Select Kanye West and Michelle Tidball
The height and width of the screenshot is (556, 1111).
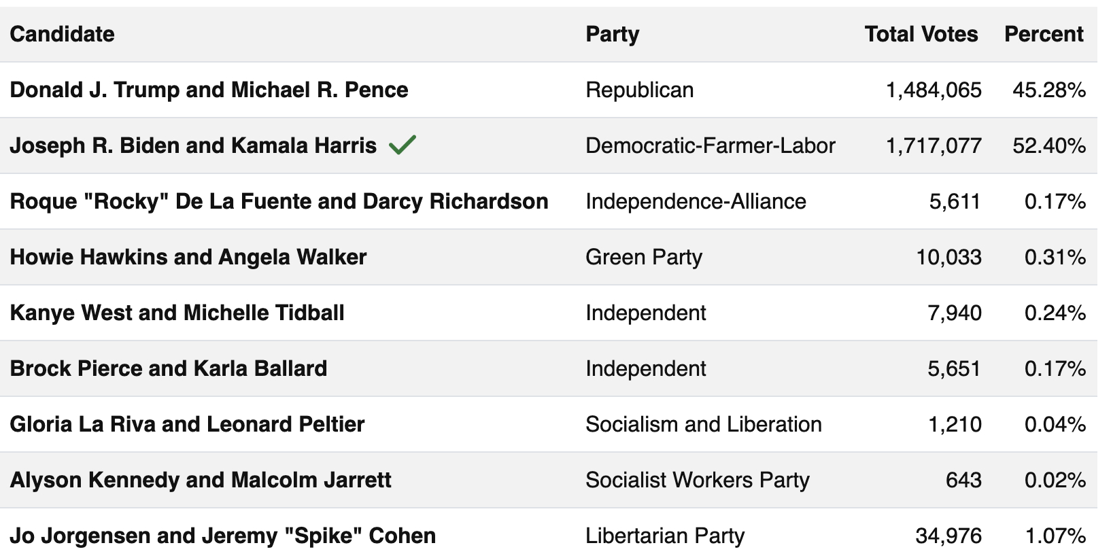(177, 313)
